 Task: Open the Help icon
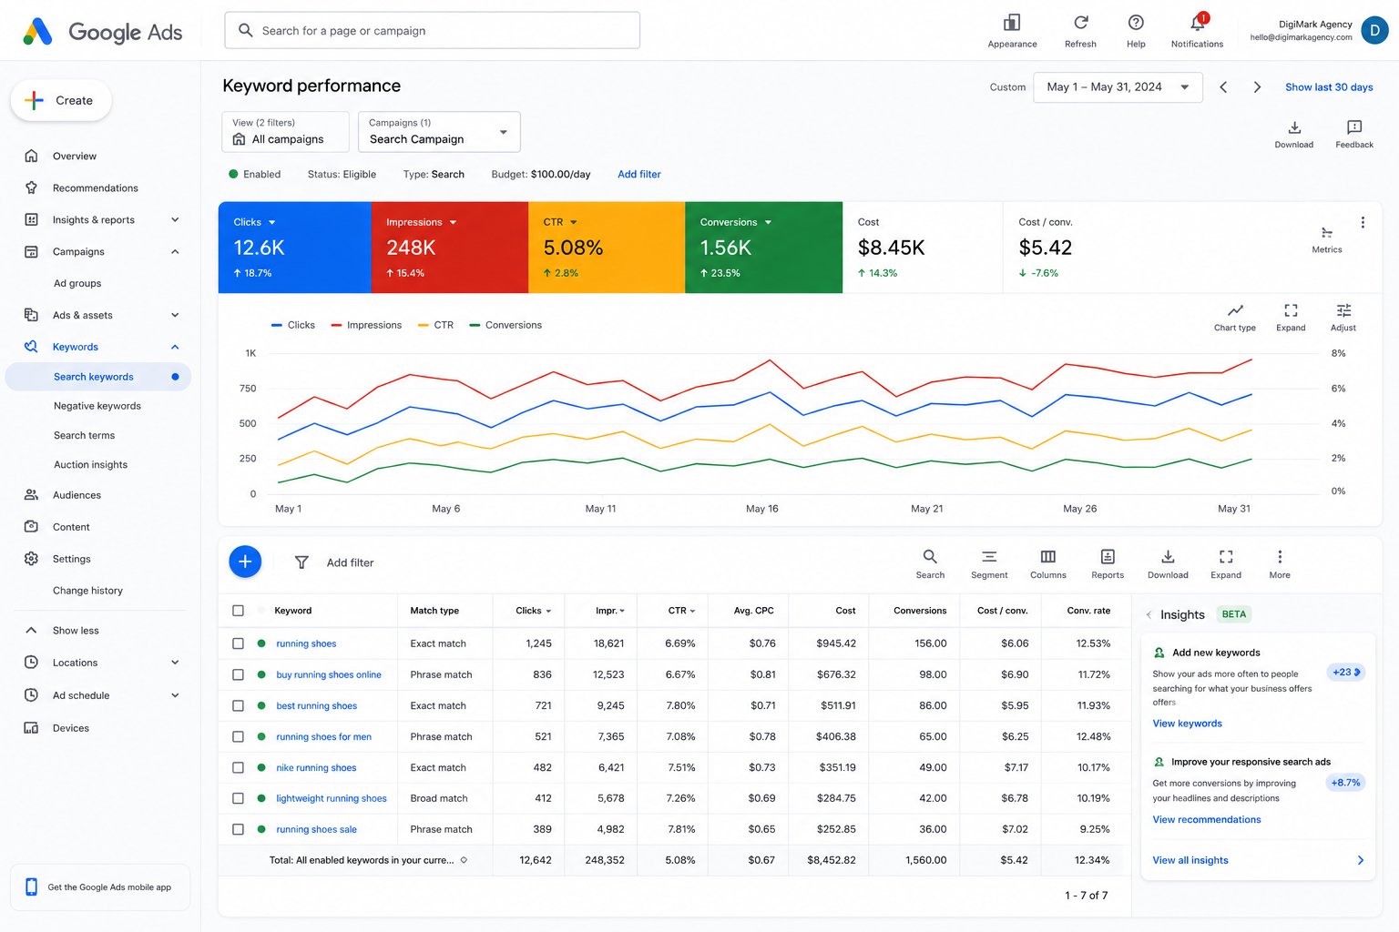(1136, 23)
